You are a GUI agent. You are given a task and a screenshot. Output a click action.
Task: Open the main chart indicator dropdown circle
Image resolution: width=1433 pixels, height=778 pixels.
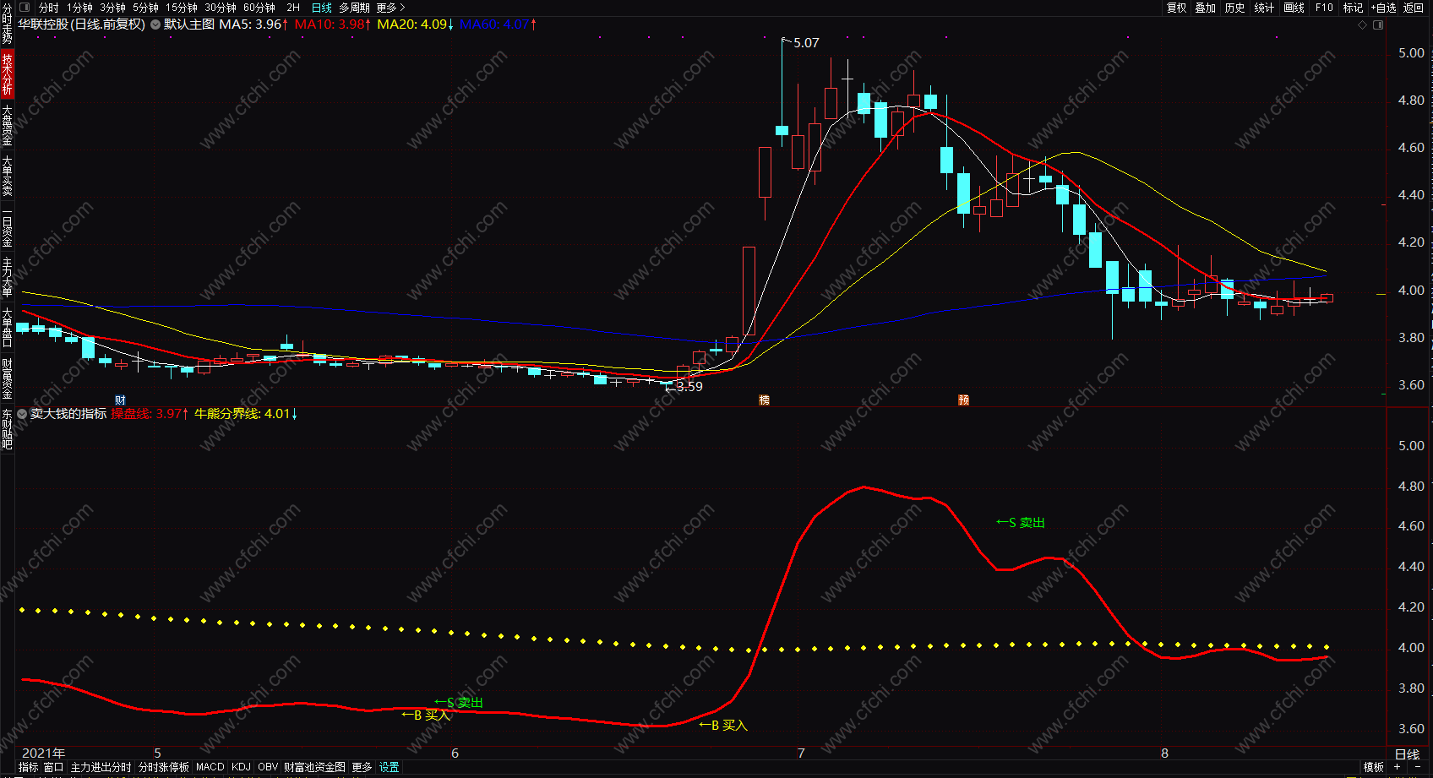tap(155, 24)
